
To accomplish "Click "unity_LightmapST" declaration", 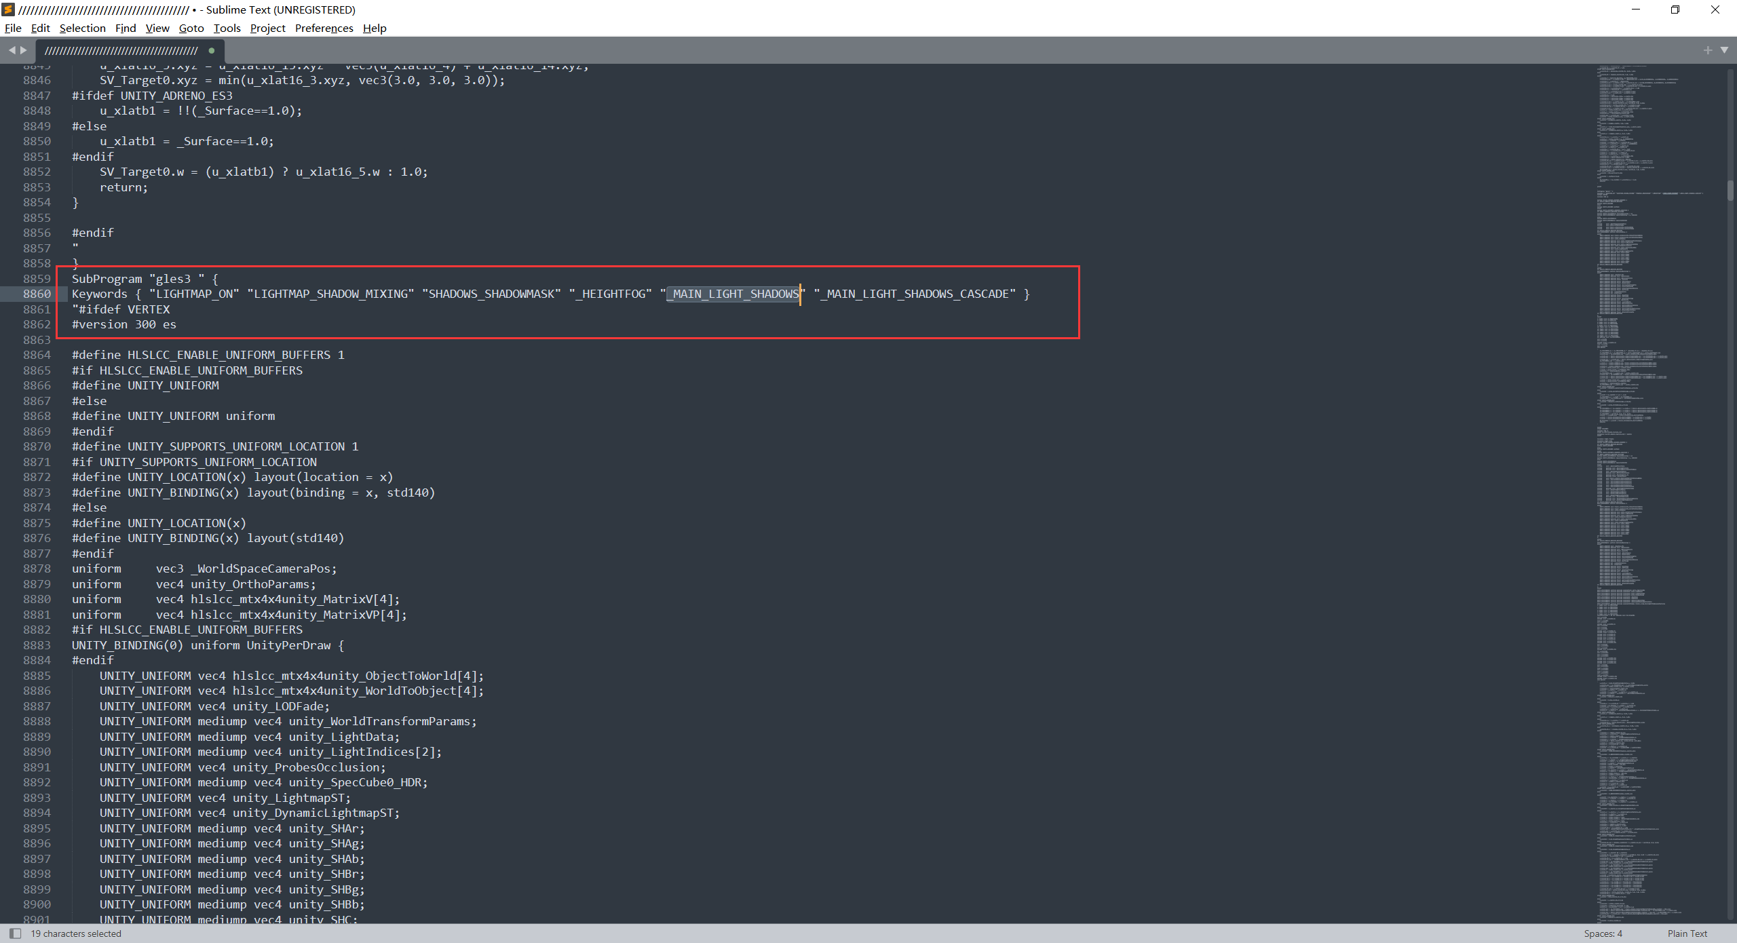I will [x=225, y=798].
